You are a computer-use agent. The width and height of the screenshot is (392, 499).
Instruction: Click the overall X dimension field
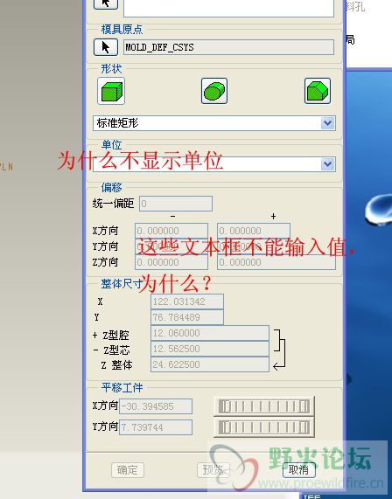187,301
